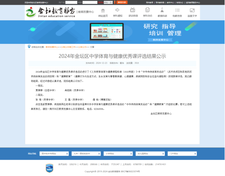Click the 电教信息 list icon
The image size is (225, 176).
(177, 10)
